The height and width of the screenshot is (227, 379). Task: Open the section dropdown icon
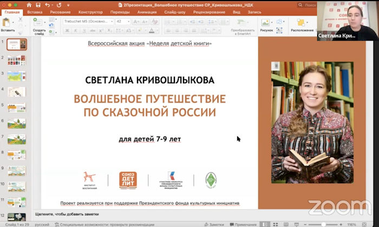tap(53, 32)
